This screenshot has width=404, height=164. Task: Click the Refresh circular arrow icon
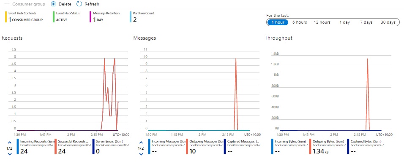click(x=79, y=4)
